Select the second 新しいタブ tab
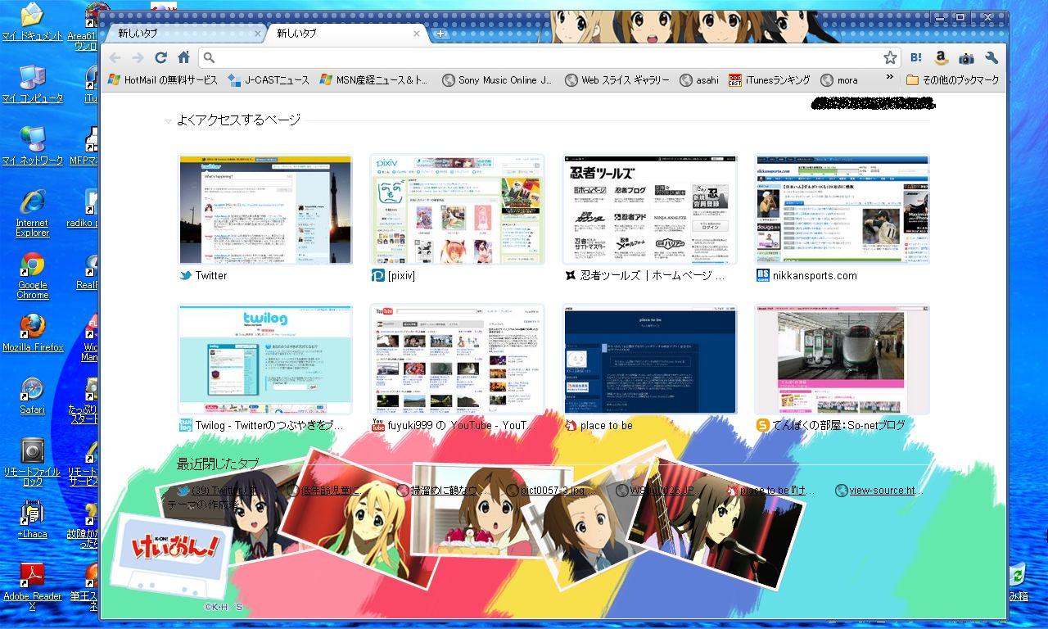This screenshot has width=1048, height=629. 344,34
